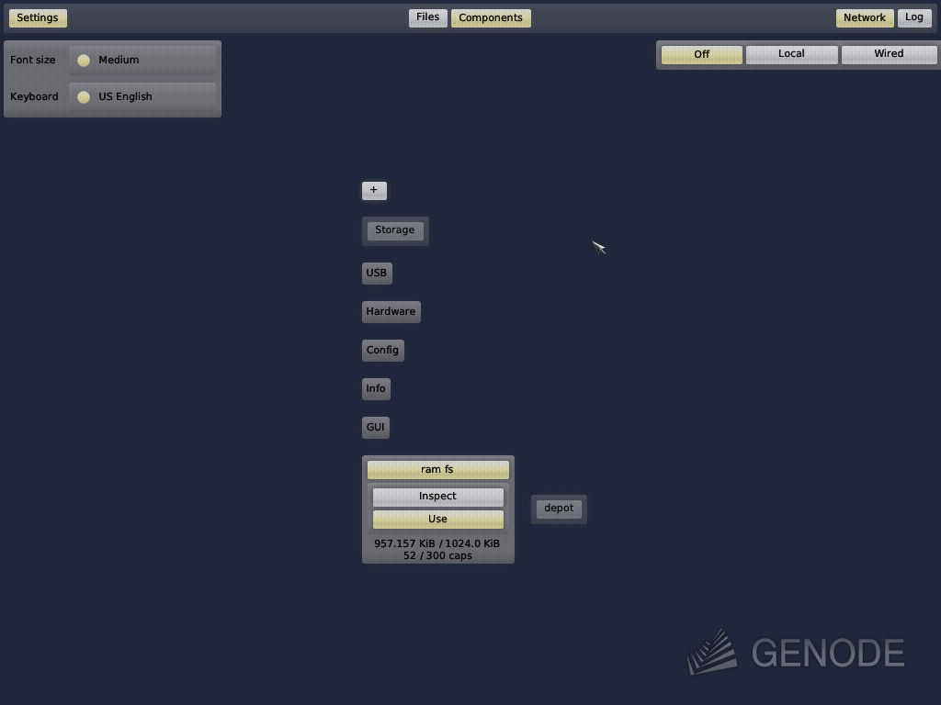941x705 pixels.
Task: Click the add component plus icon
Action: 374,190
